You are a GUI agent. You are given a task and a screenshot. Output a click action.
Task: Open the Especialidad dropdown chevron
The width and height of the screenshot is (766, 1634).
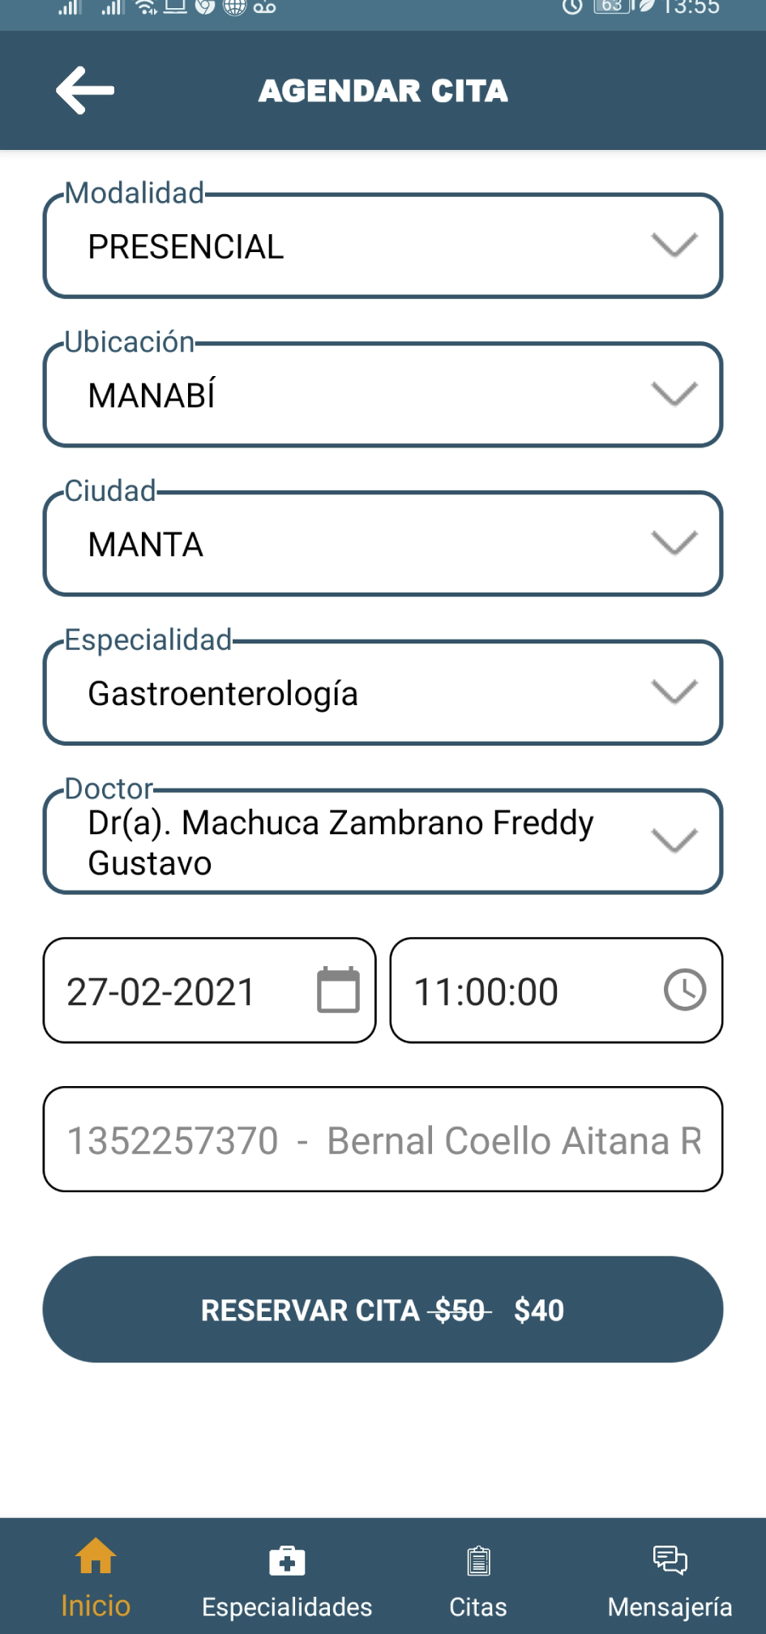(674, 692)
